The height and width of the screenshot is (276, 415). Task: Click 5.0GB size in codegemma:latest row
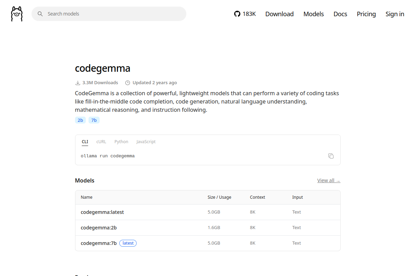(214, 212)
